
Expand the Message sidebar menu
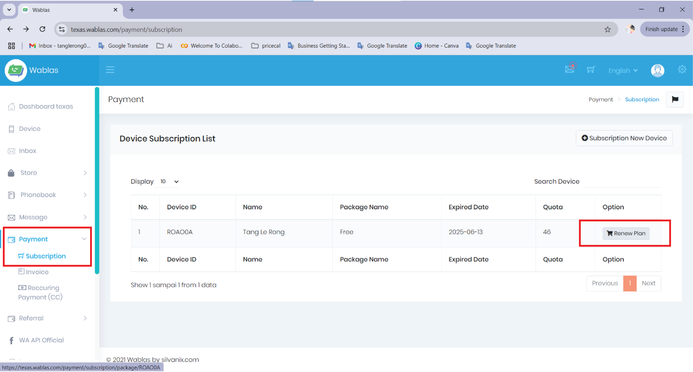coord(47,217)
